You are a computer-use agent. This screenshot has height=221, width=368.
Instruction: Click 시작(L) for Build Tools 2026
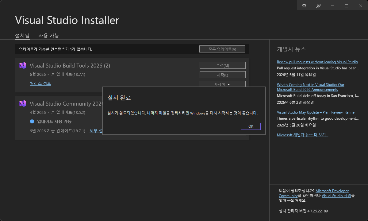[223, 75]
